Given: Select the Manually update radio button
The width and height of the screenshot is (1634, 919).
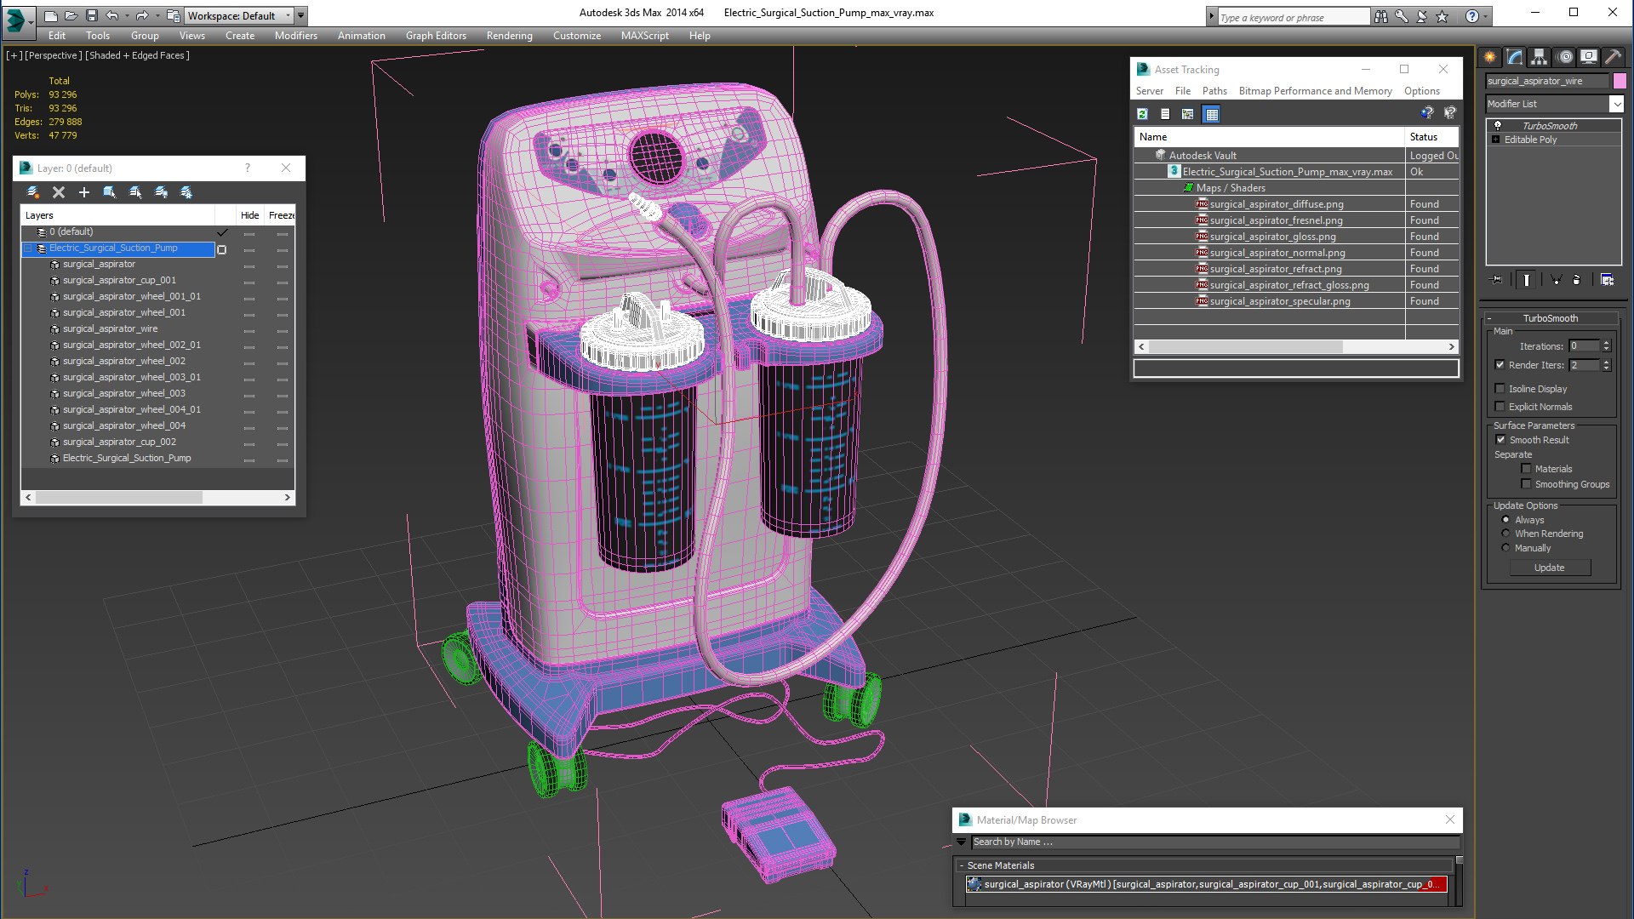Looking at the screenshot, I should [x=1505, y=548].
